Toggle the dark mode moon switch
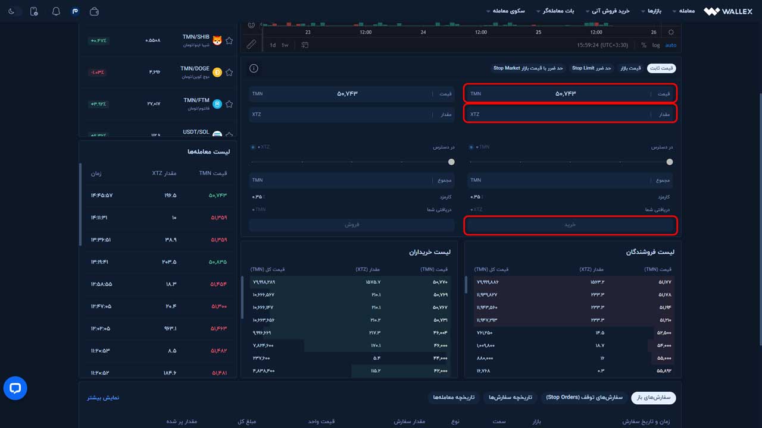This screenshot has height=428, width=762. point(14,11)
